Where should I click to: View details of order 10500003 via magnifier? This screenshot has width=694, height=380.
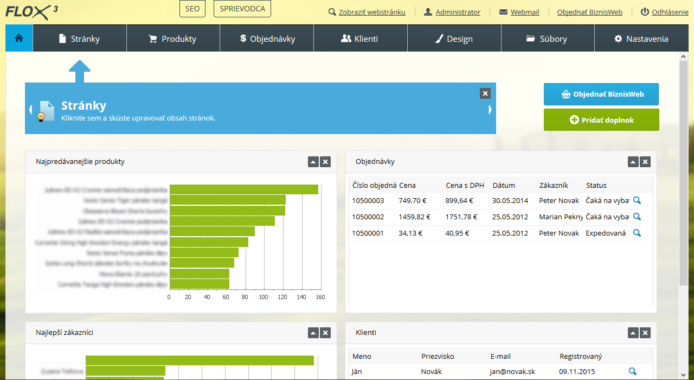click(x=637, y=201)
